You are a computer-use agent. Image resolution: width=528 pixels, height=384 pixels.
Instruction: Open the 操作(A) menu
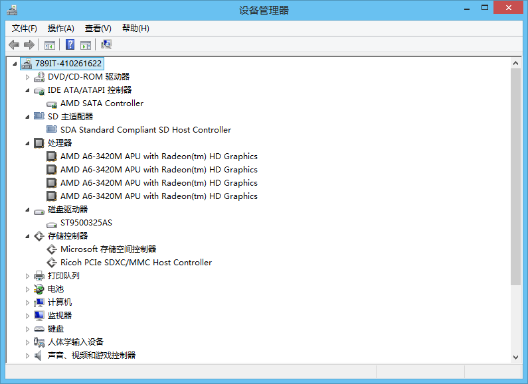(x=60, y=29)
